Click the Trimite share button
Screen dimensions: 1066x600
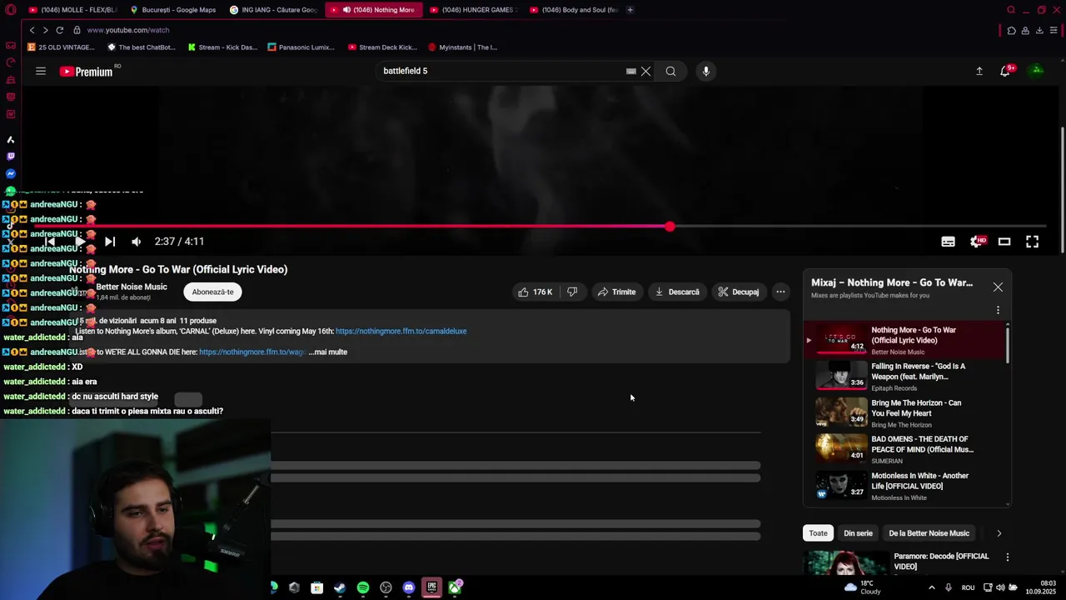(x=617, y=292)
